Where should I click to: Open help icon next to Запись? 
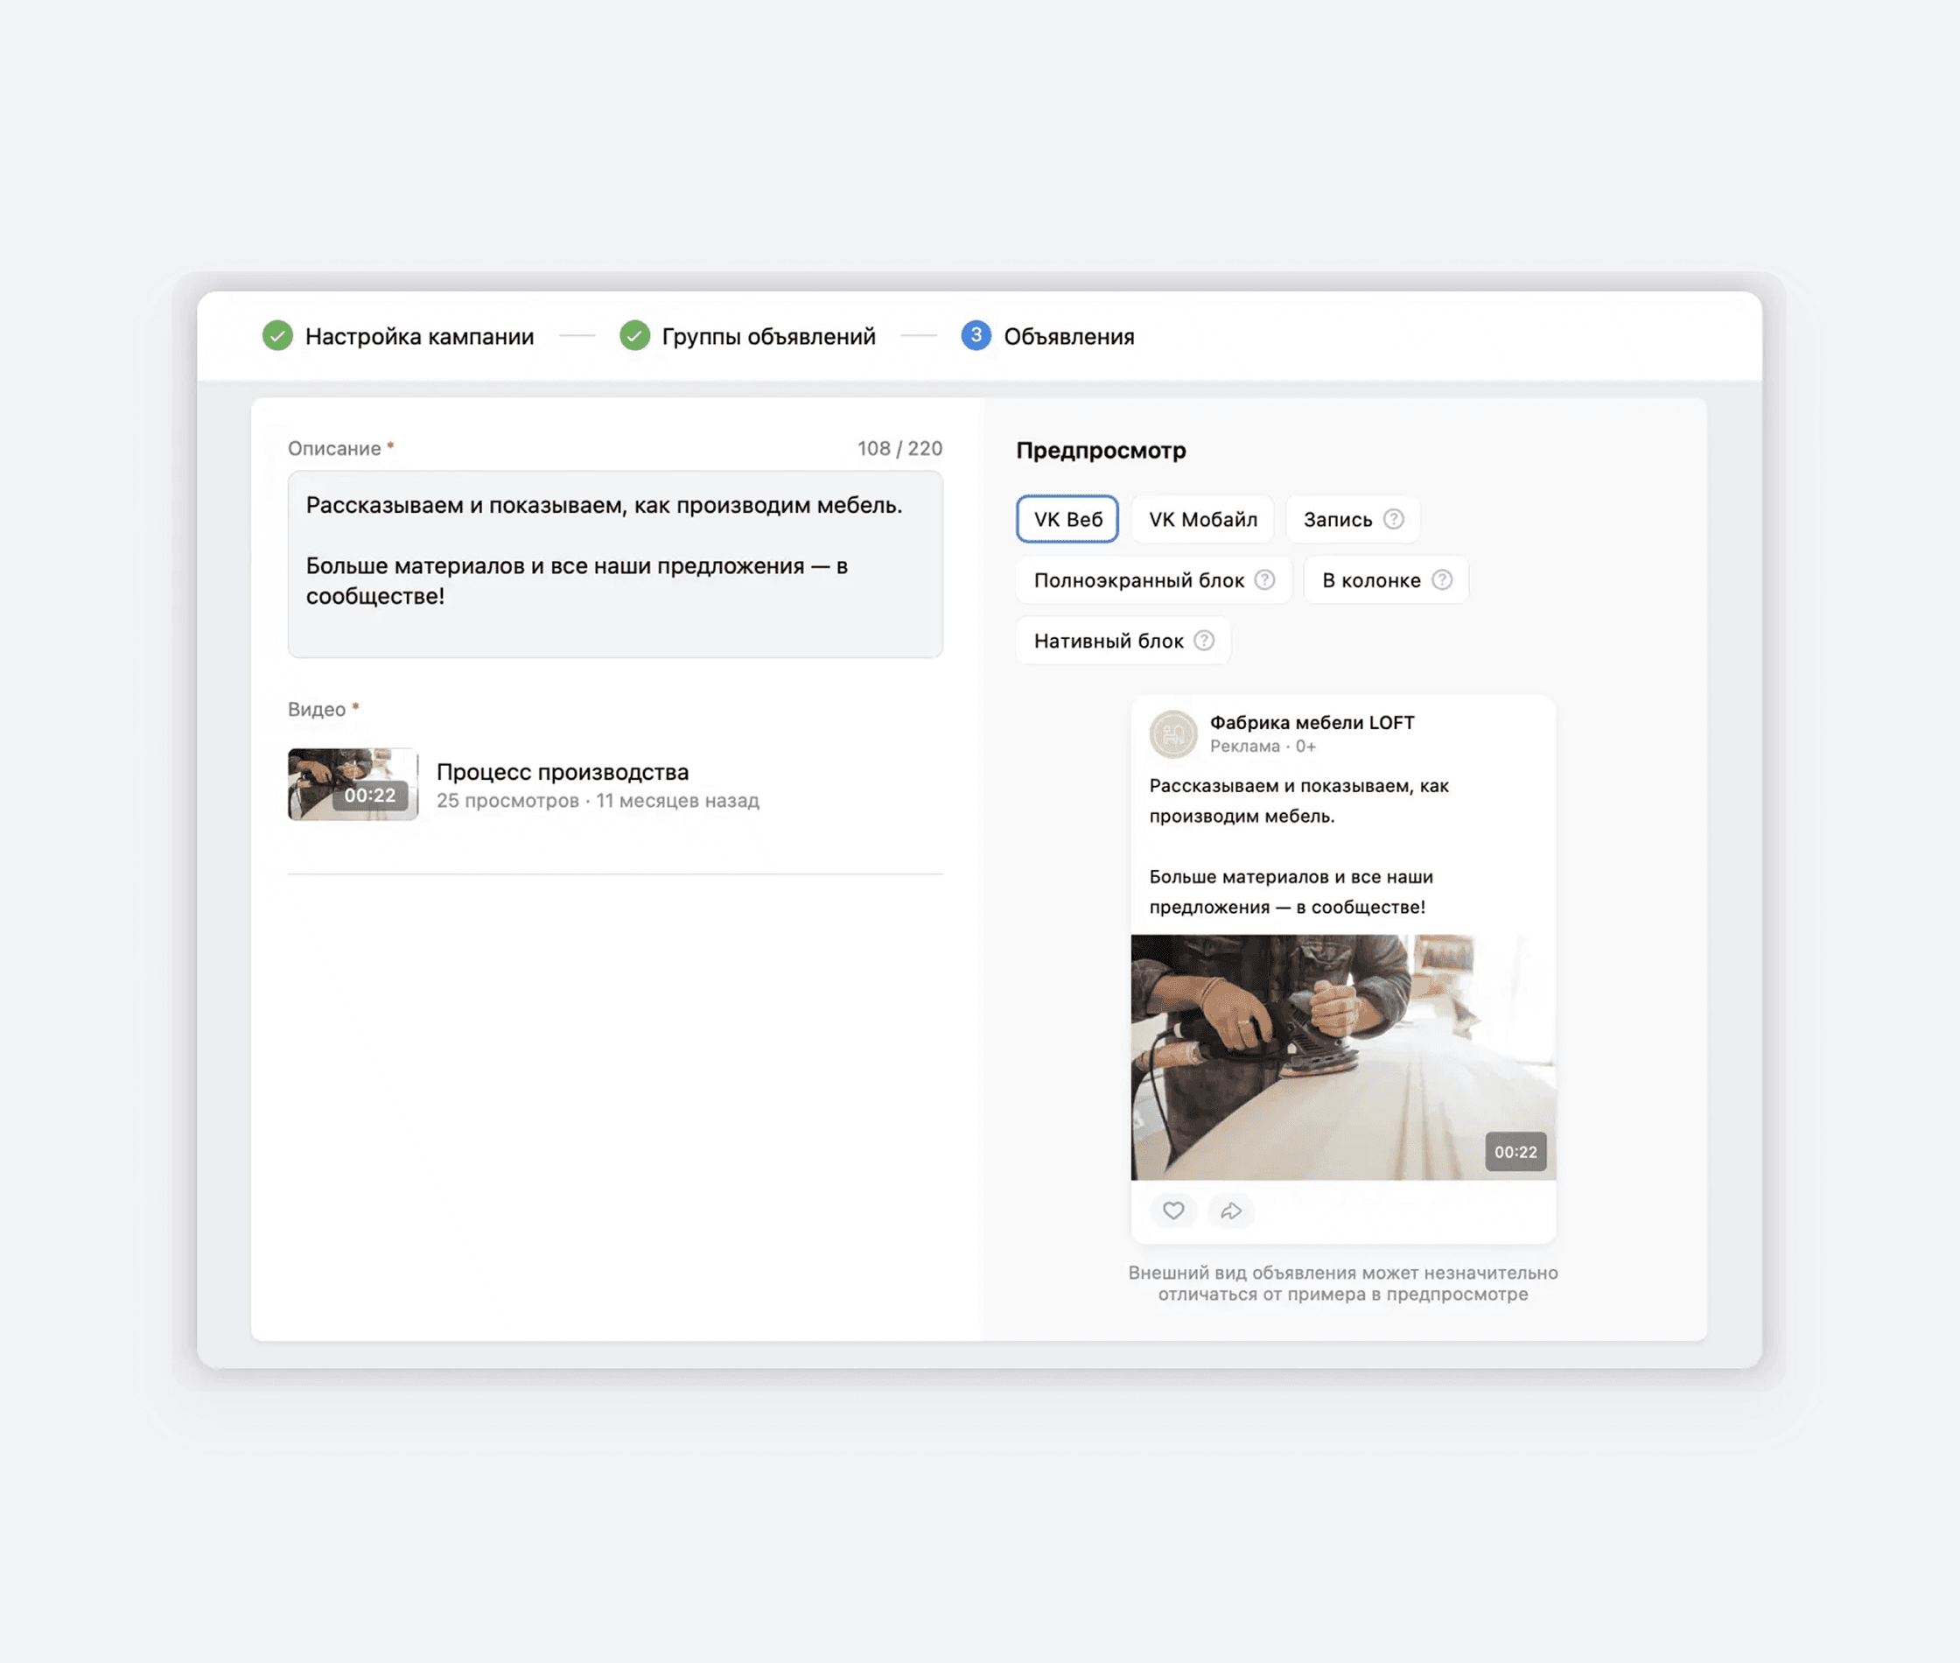tap(1393, 519)
